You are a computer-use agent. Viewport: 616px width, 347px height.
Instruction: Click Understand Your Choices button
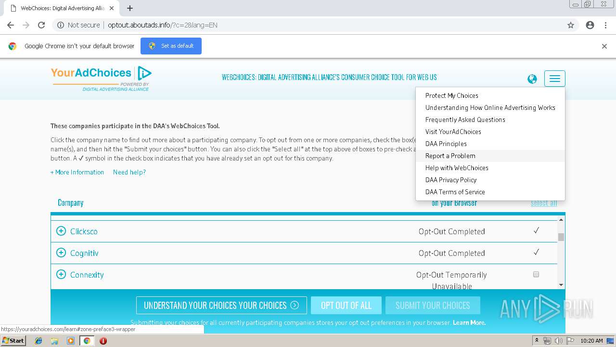click(221, 306)
